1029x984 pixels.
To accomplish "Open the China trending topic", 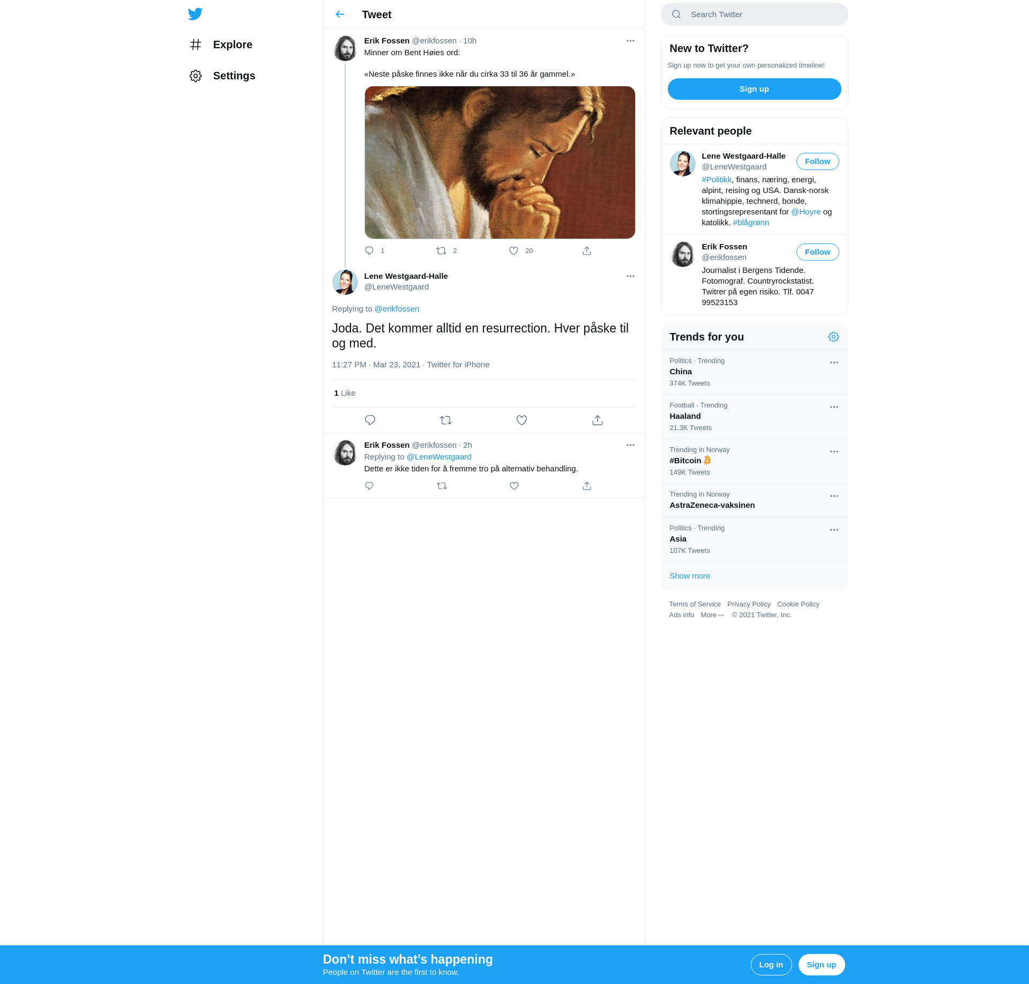I will point(754,372).
